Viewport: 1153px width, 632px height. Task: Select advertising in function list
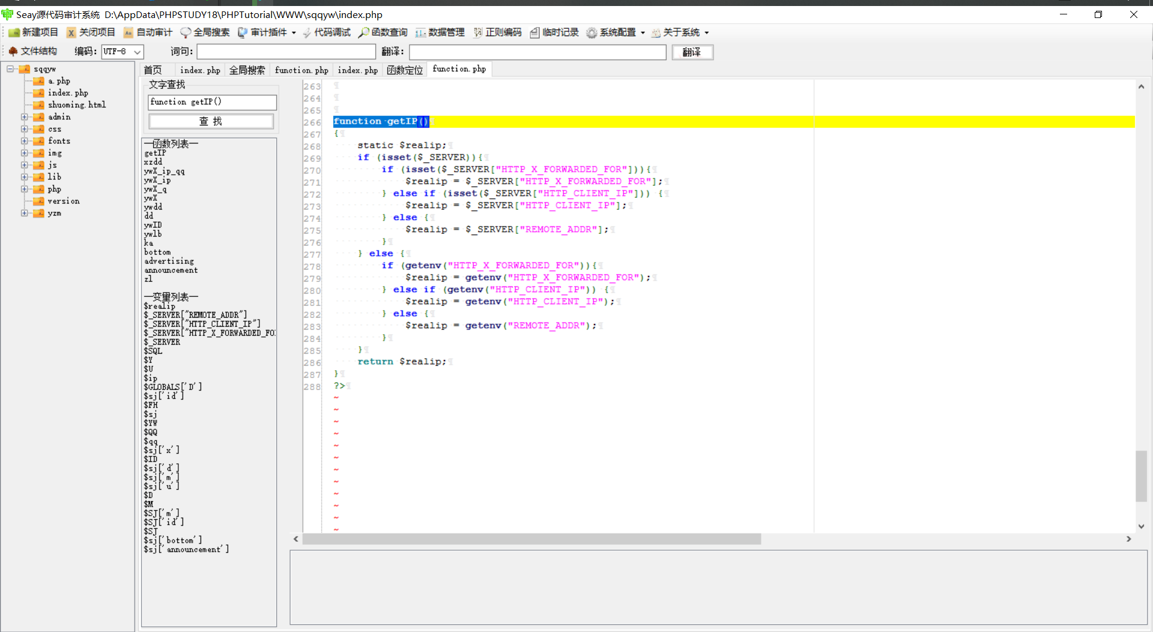pyautogui.click(x=169, y=261)
